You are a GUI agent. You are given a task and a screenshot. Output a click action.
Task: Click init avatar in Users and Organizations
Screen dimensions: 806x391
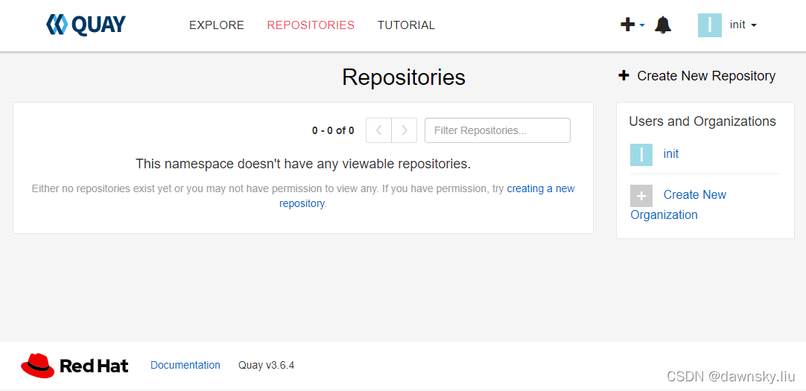click(x=641, y=155)
